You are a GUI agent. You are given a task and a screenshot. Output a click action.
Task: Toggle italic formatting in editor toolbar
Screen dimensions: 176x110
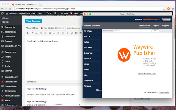click(x=32, y=33)
